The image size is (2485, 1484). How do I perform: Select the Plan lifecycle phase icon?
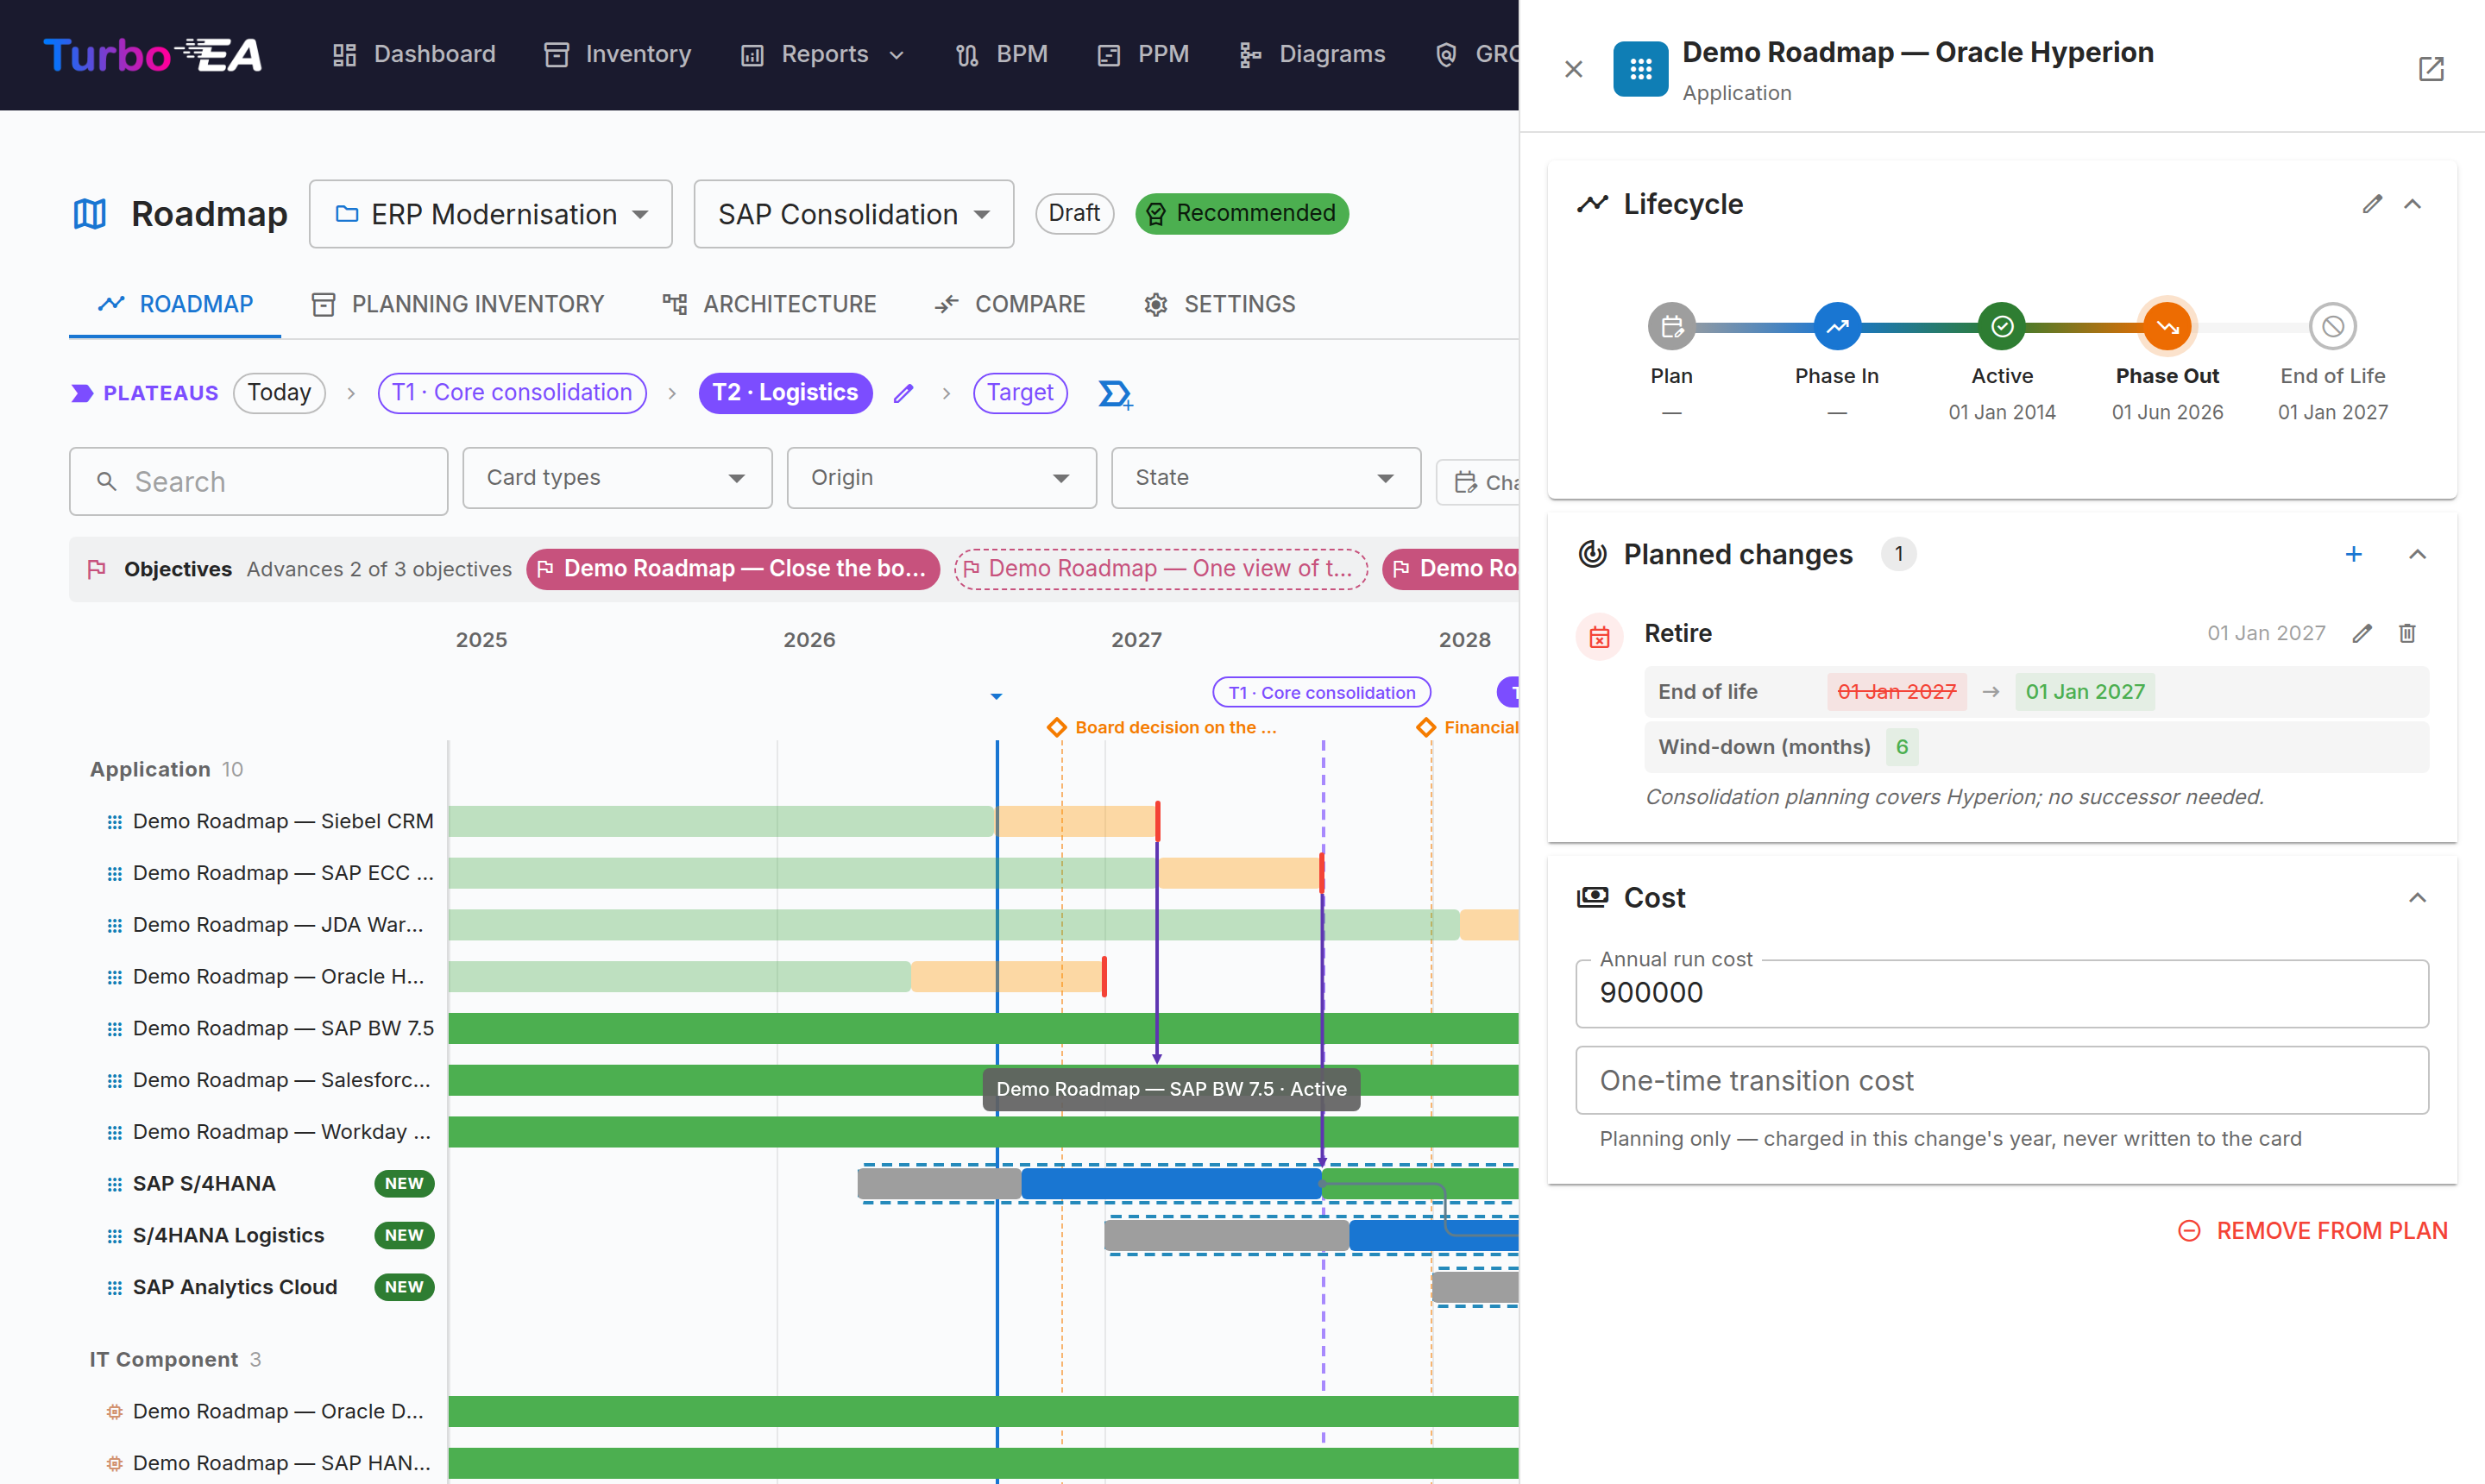pyautogui.click(x=1672, y=326)
